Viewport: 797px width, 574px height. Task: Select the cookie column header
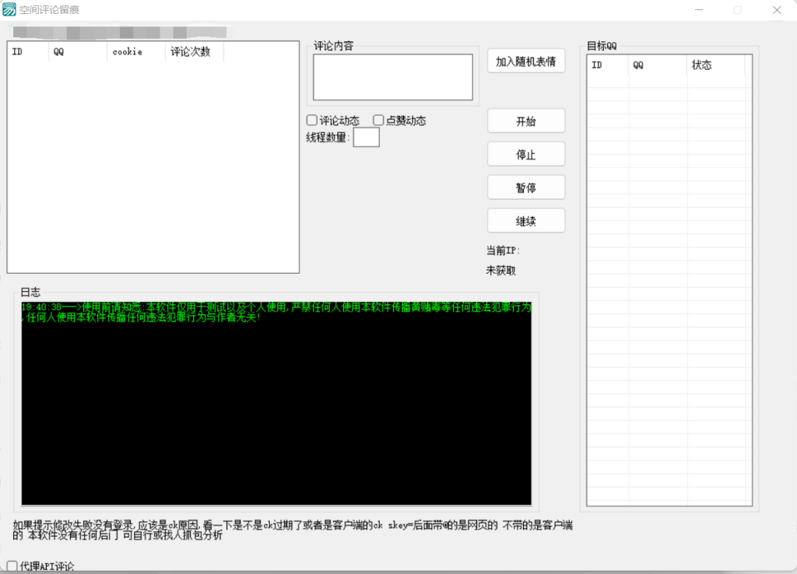pos(135,52)
